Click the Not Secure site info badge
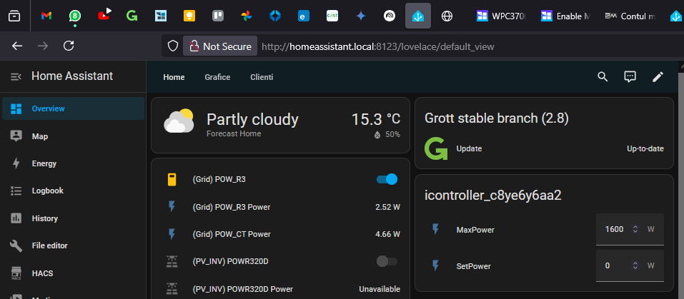 click(221, 46)
